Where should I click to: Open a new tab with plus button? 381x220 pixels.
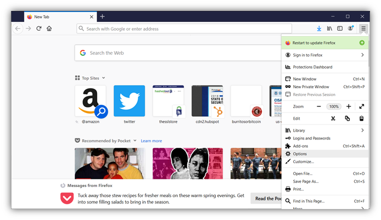[102, 16]
